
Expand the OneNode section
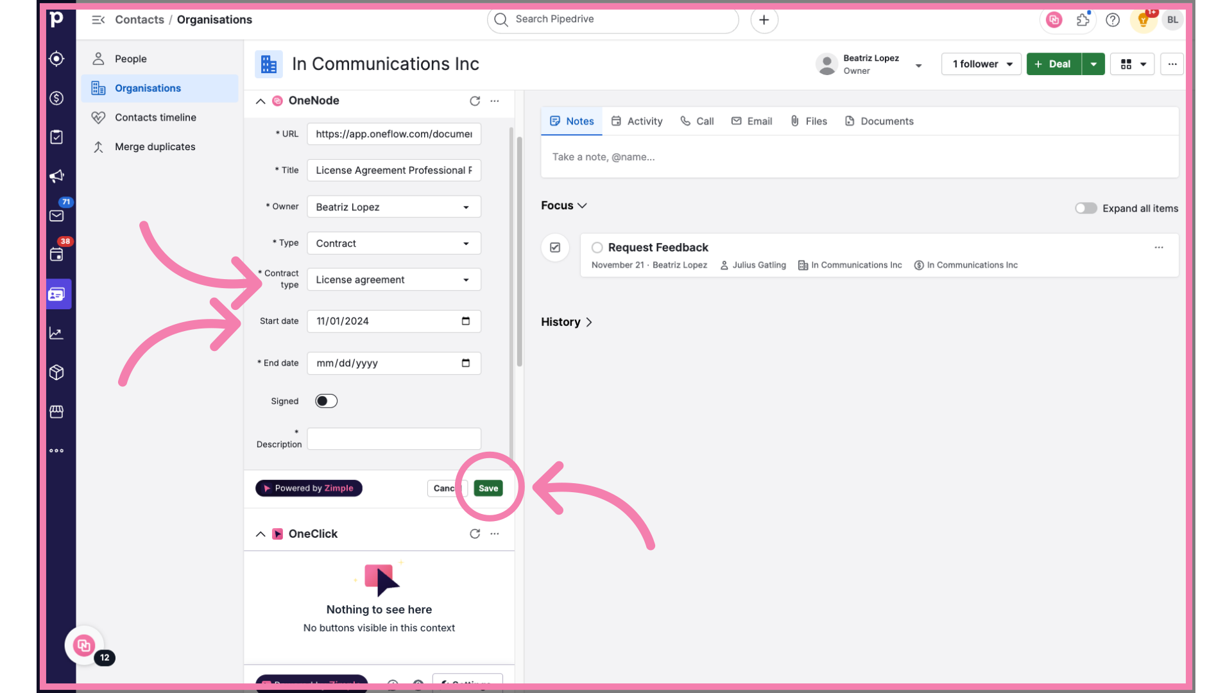tap(261, 100)
